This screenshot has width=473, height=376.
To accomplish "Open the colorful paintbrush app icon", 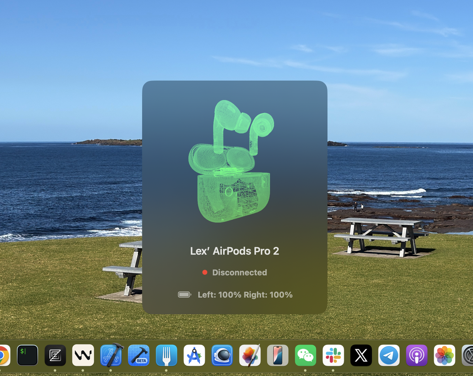I will pos(250,355).
